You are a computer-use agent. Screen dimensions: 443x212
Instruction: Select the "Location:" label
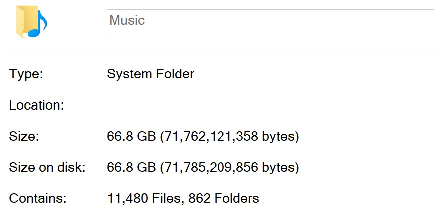[36, 105]
